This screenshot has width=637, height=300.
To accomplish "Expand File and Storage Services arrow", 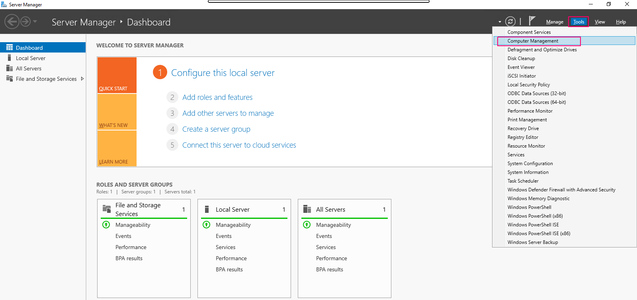I will [x=82, y=79].
